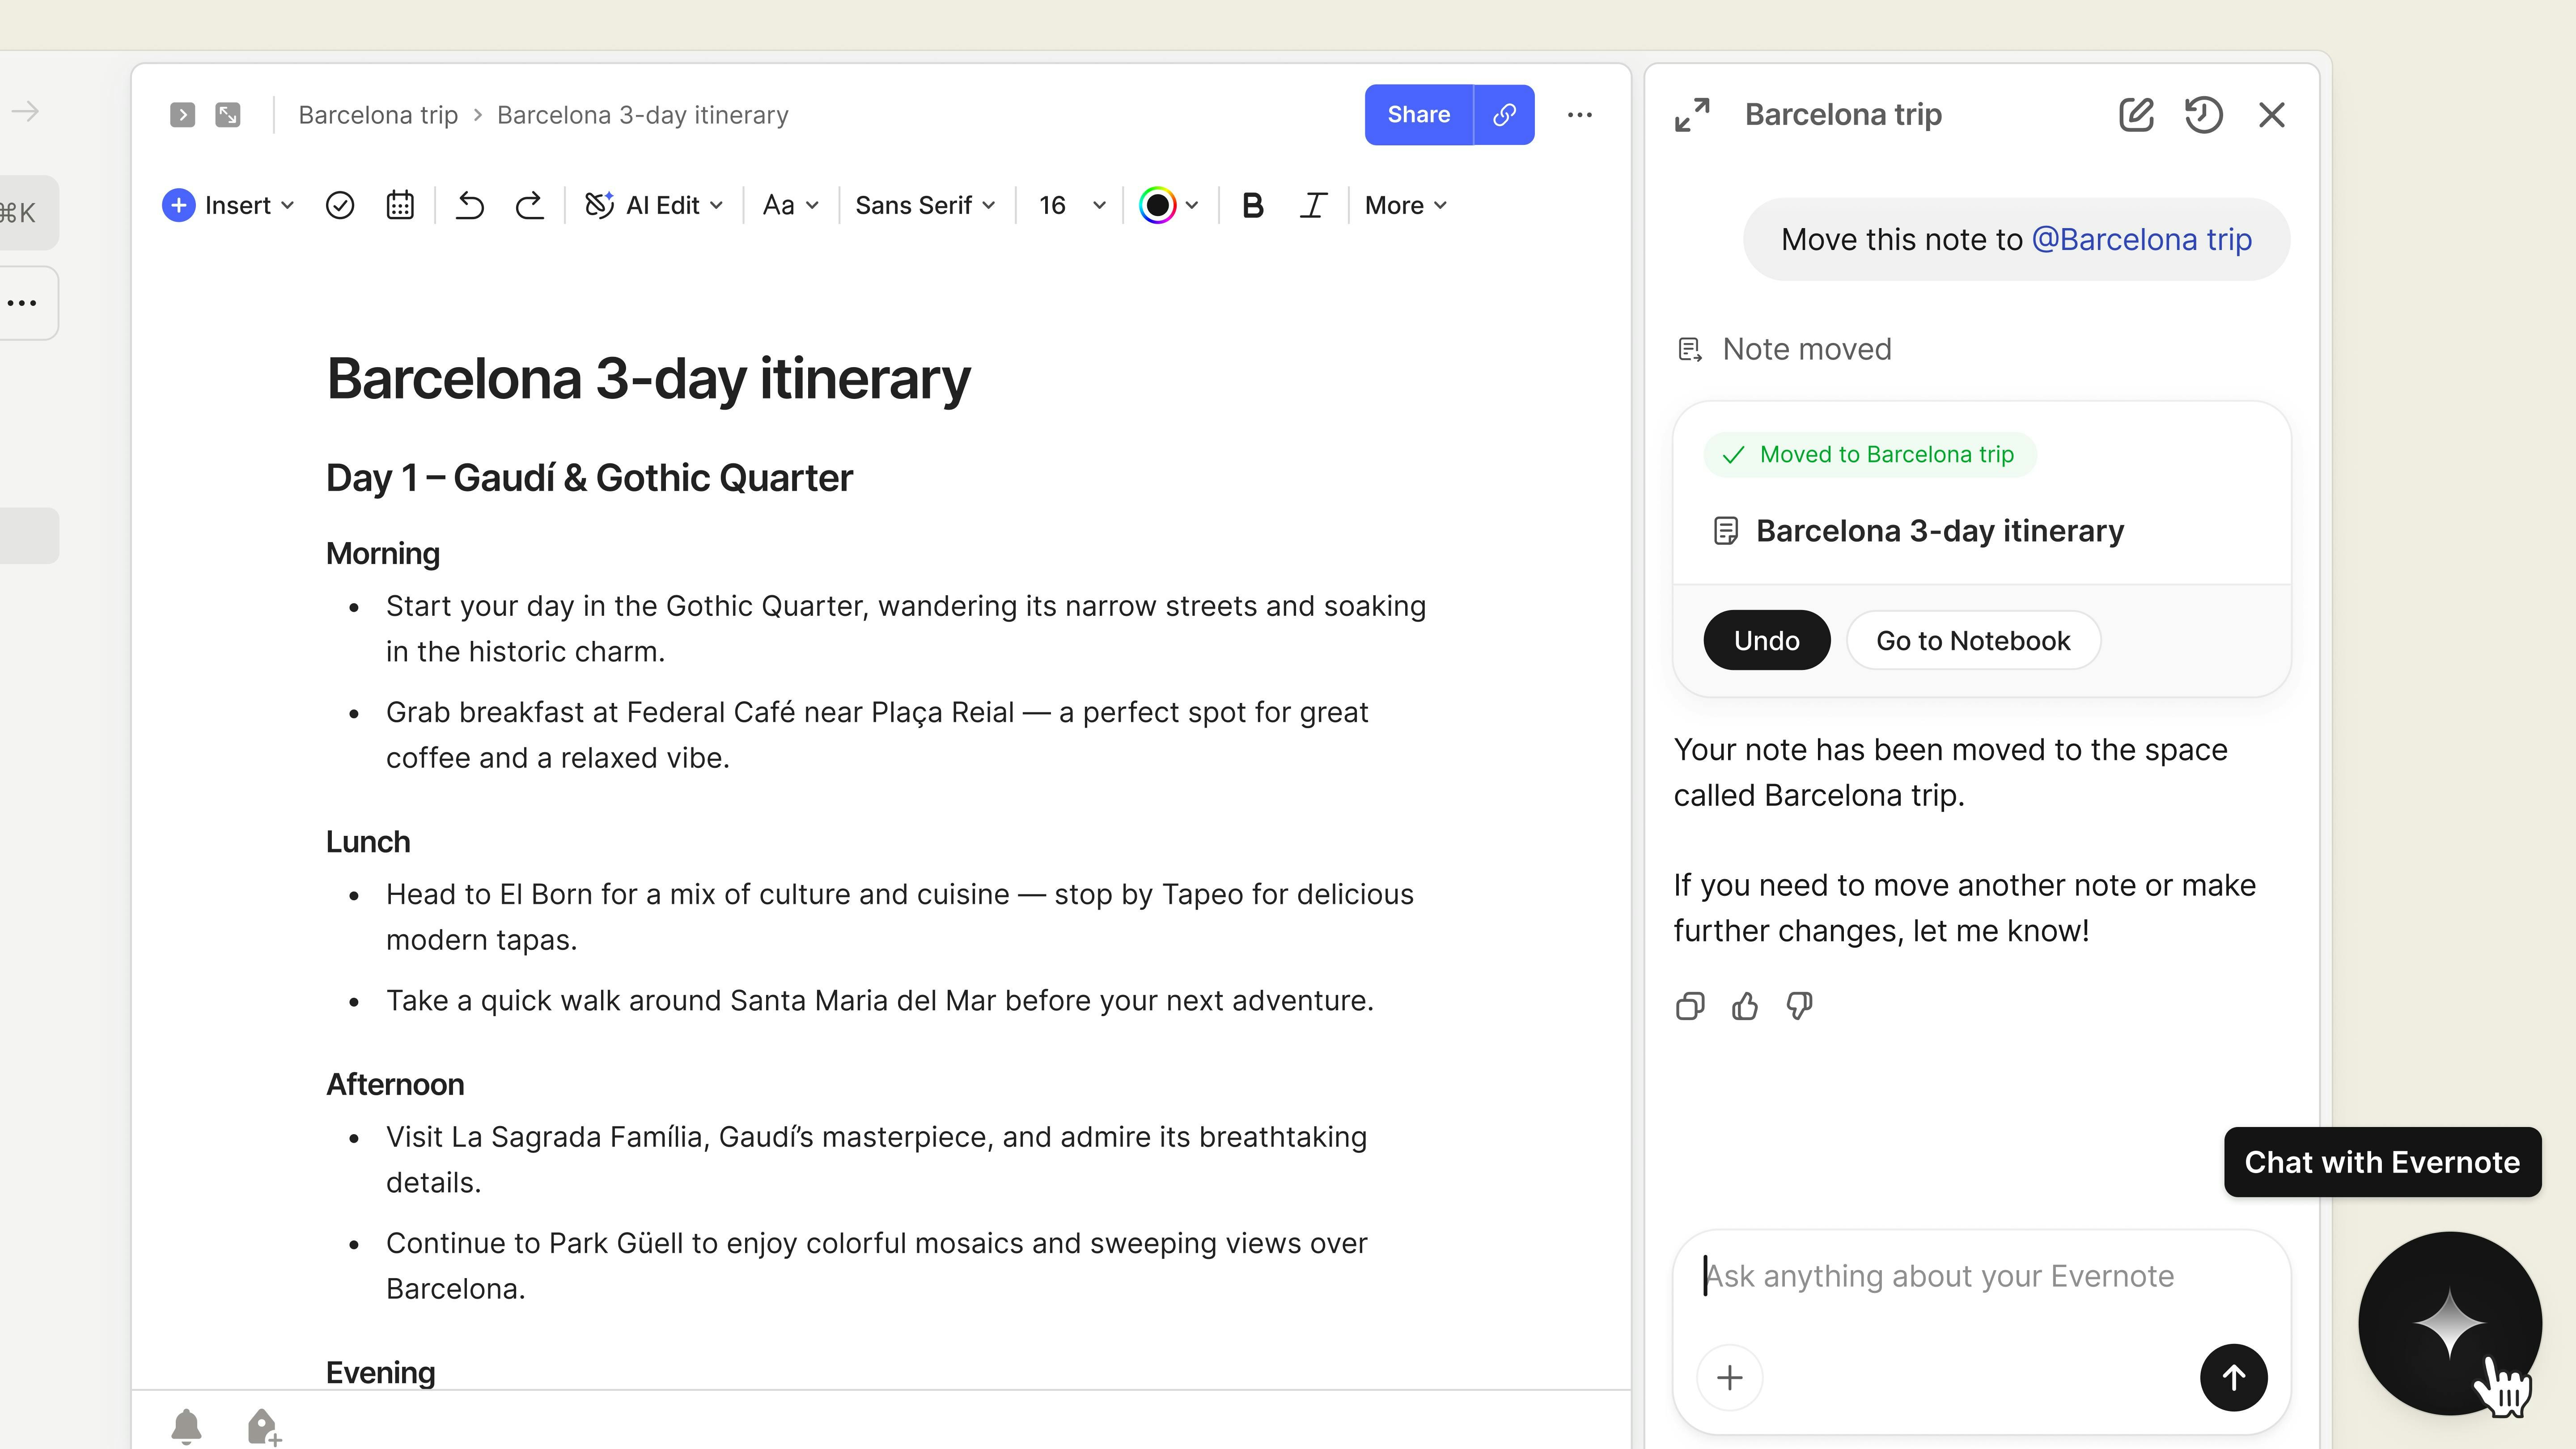Give thumbs up feedback on the response
The height and width of the screenshot is (1449, 2576).
[x=1744, y=1006]
